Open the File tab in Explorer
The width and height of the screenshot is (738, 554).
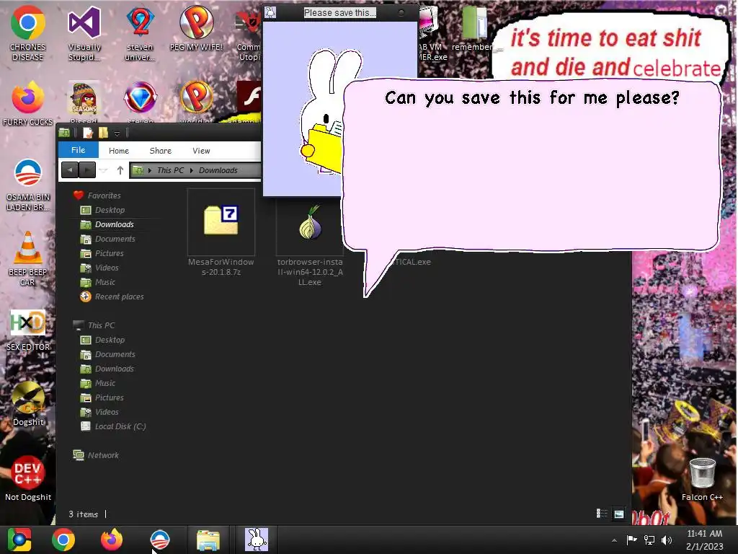point(78,150)
